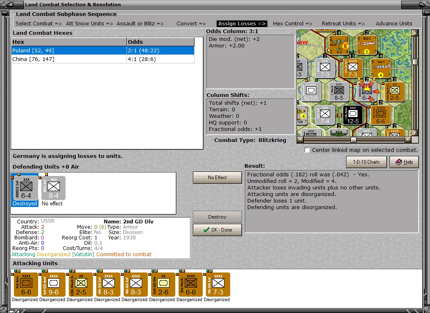Click the I Mech 8-5 unit on the map
The image size is (430, 313).
(x=339, y=92)
